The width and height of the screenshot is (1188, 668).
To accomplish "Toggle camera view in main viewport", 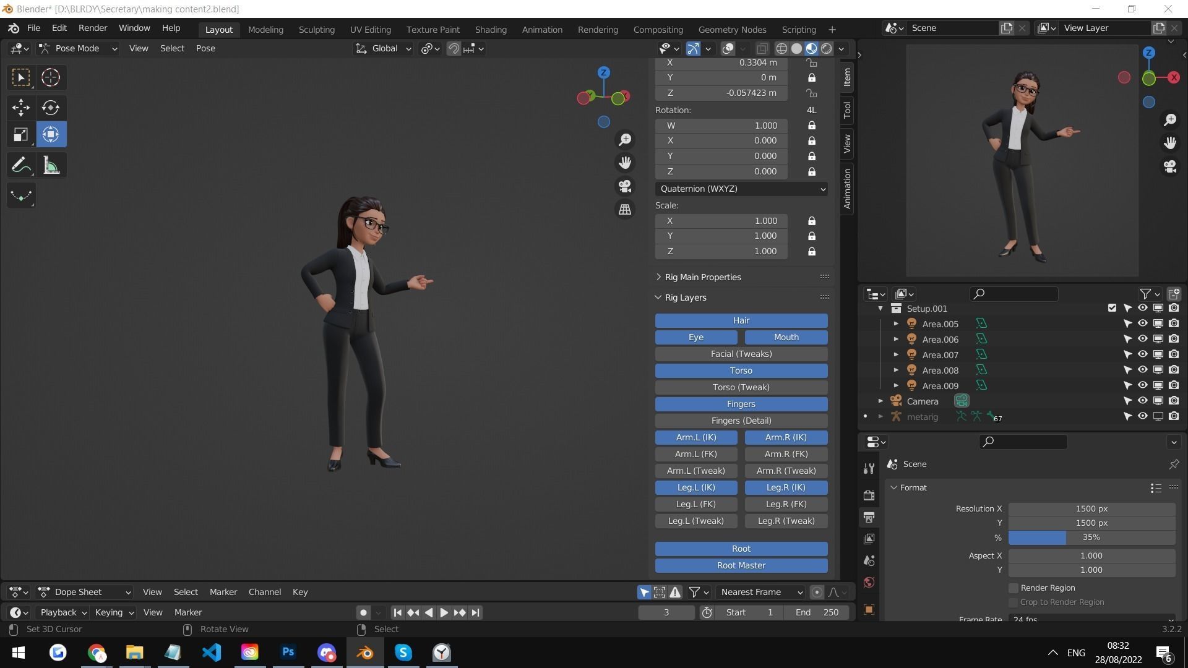I will [625, 186].
